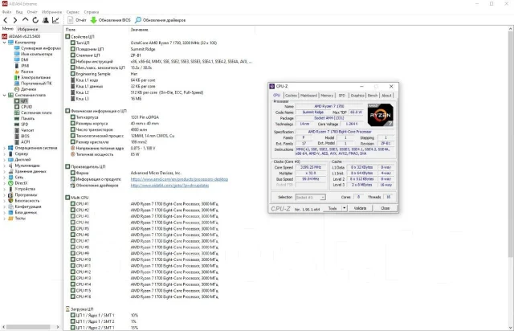Expand the Дисплей node
514x331 pixels.
(4, 160)
